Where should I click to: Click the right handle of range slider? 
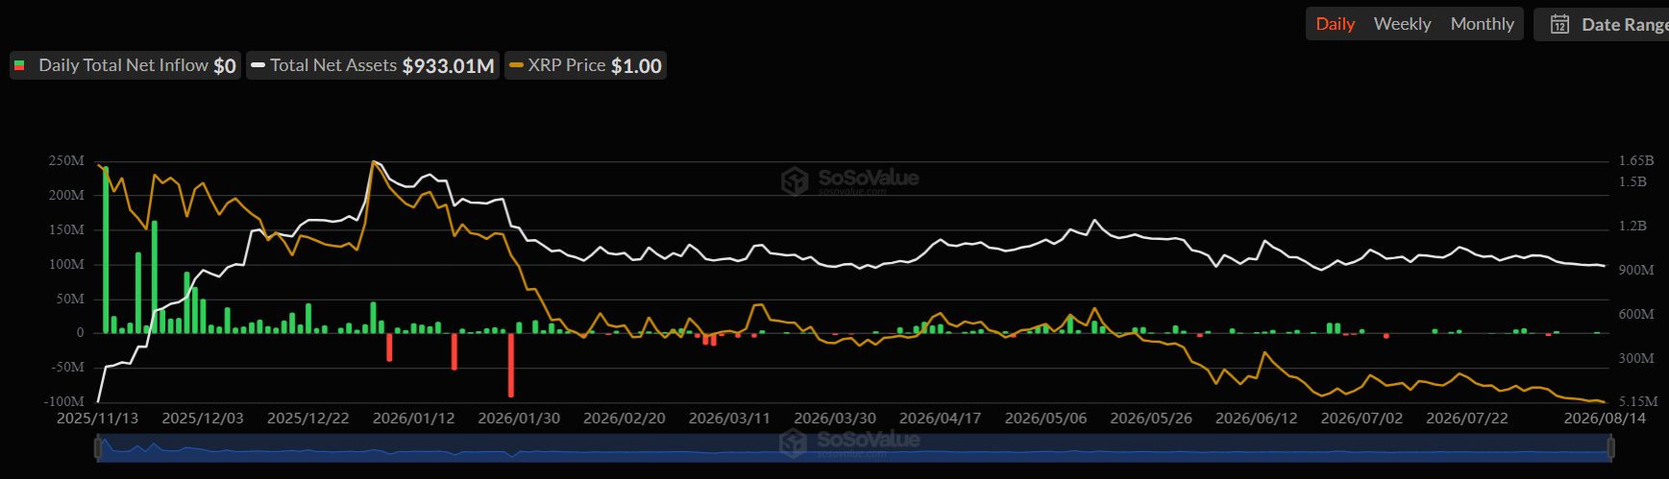(1611, 448)
